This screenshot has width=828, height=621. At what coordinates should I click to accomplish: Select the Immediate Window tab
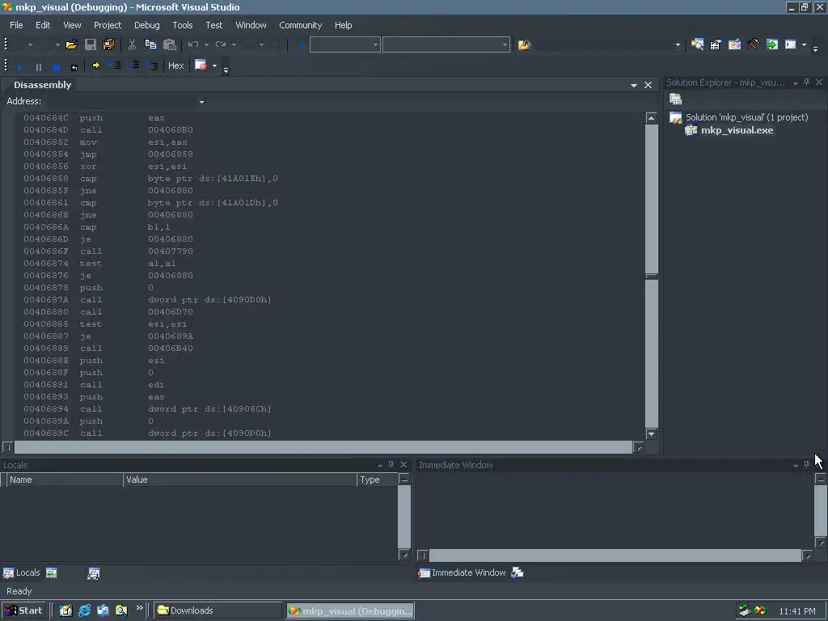(462, 573)
